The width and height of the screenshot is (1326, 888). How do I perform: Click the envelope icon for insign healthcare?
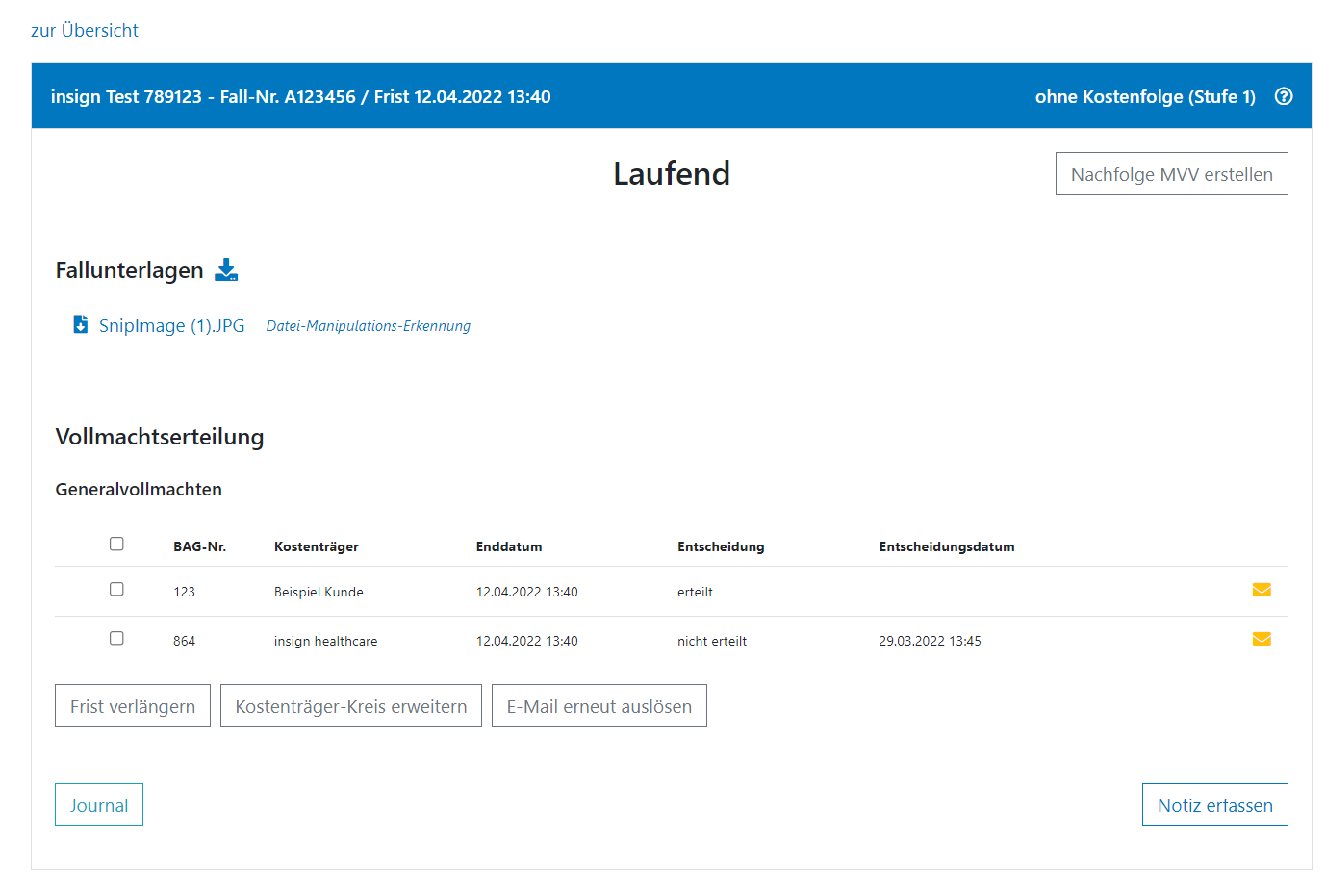(x=1262, y=639)
